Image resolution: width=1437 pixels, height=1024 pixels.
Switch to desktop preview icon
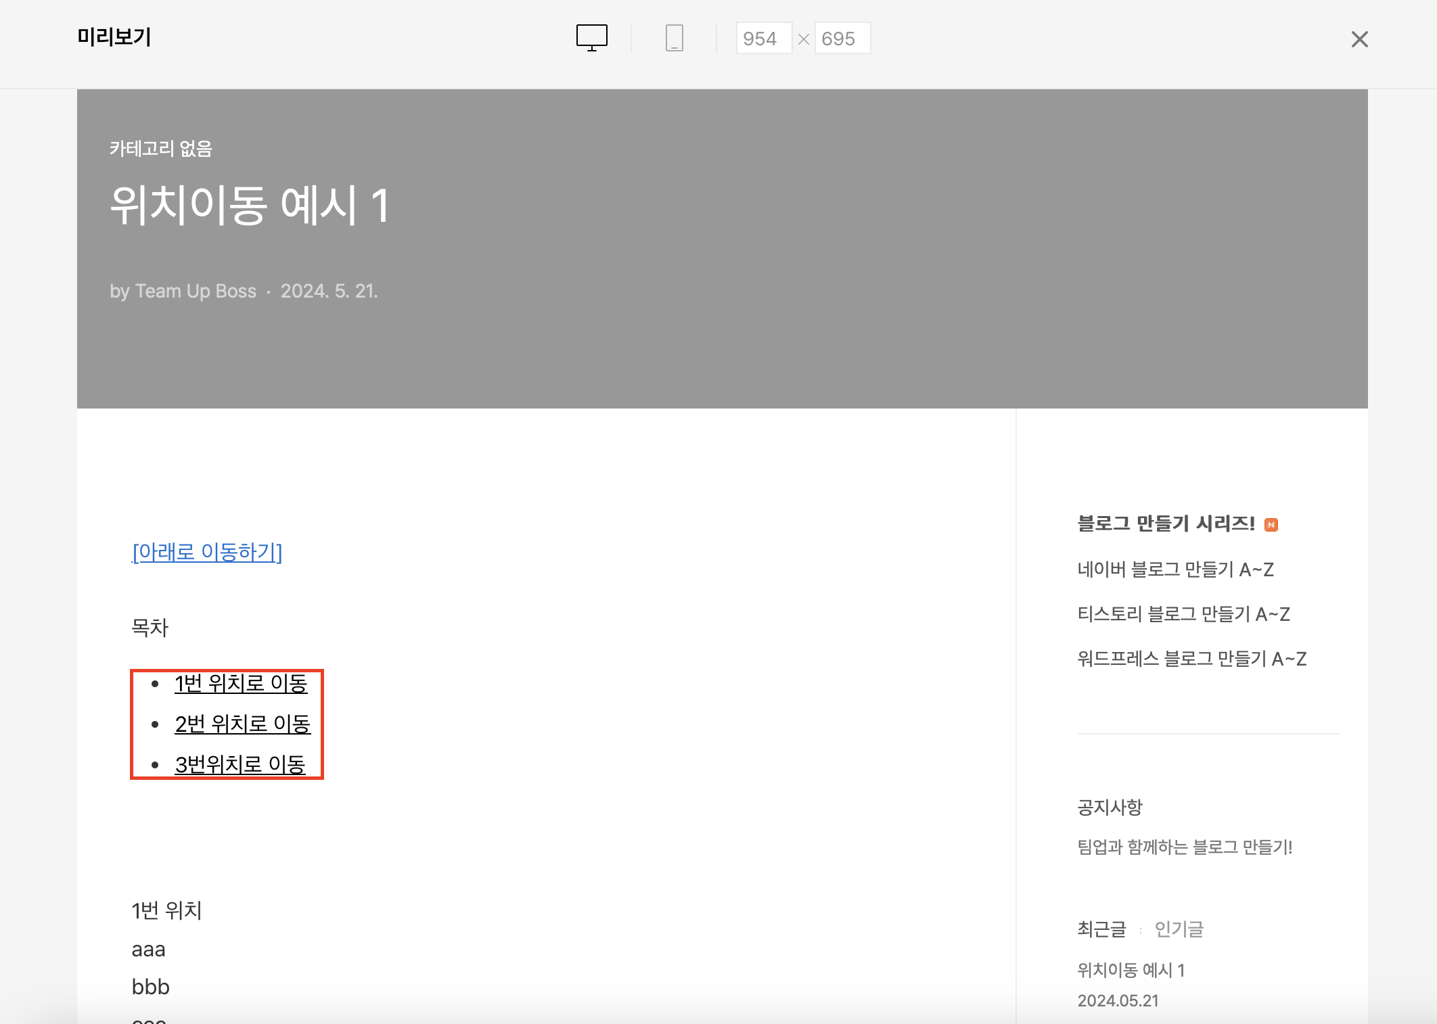pyautogui.click(x=591, y=38)
